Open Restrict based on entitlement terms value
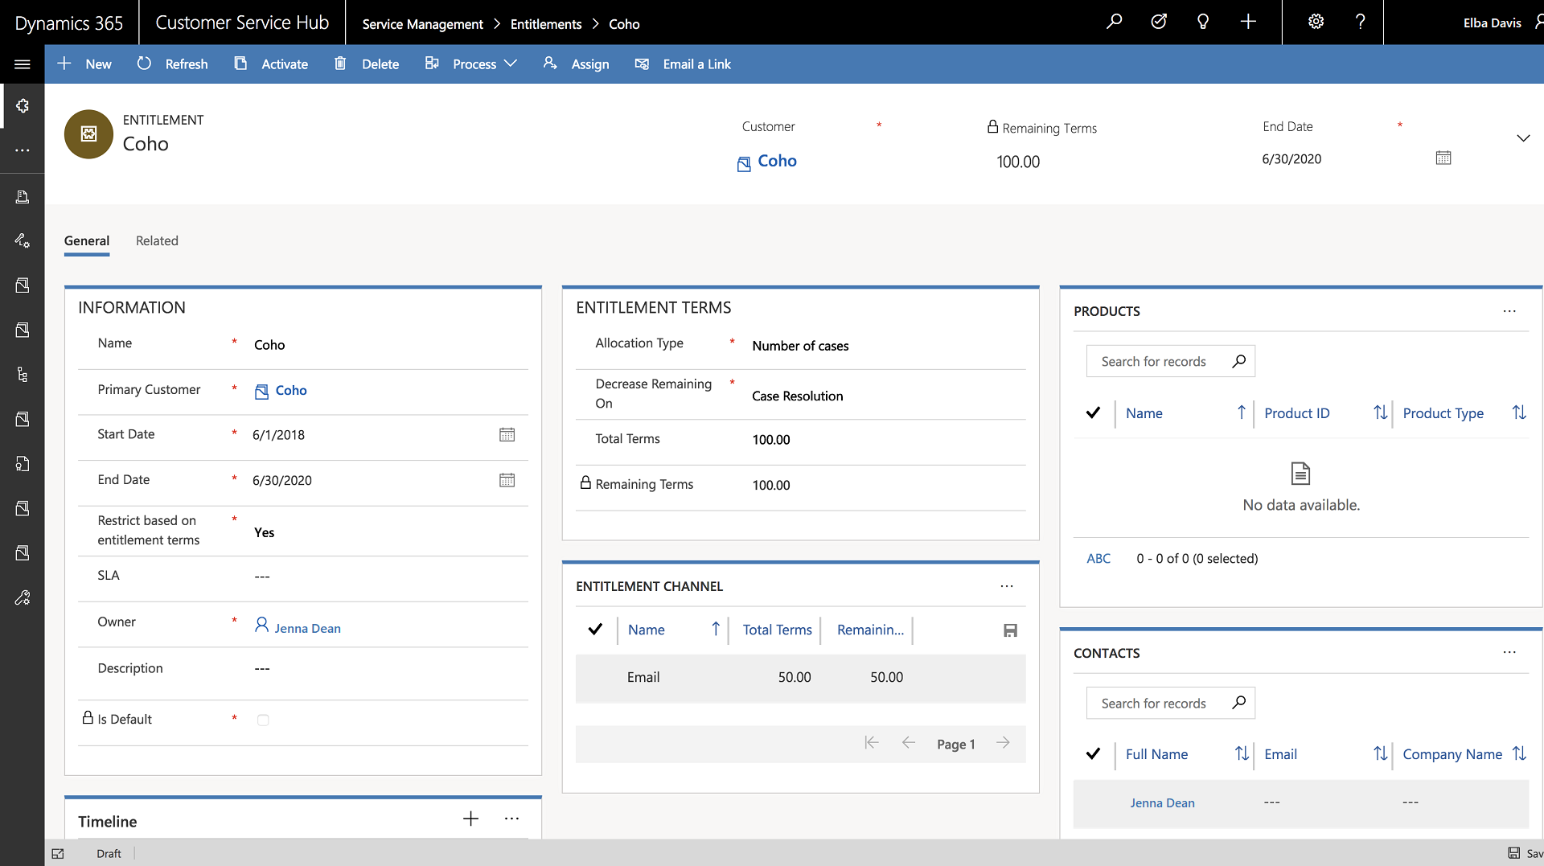Image resolution: width=1544 pixels, height=866 pixels. point(264,532)
